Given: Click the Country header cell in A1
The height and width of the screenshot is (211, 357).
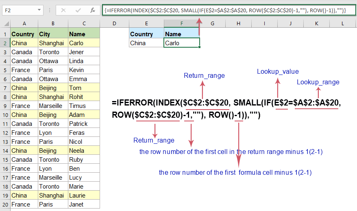Looking at the screenshot, I should (24, 34).
